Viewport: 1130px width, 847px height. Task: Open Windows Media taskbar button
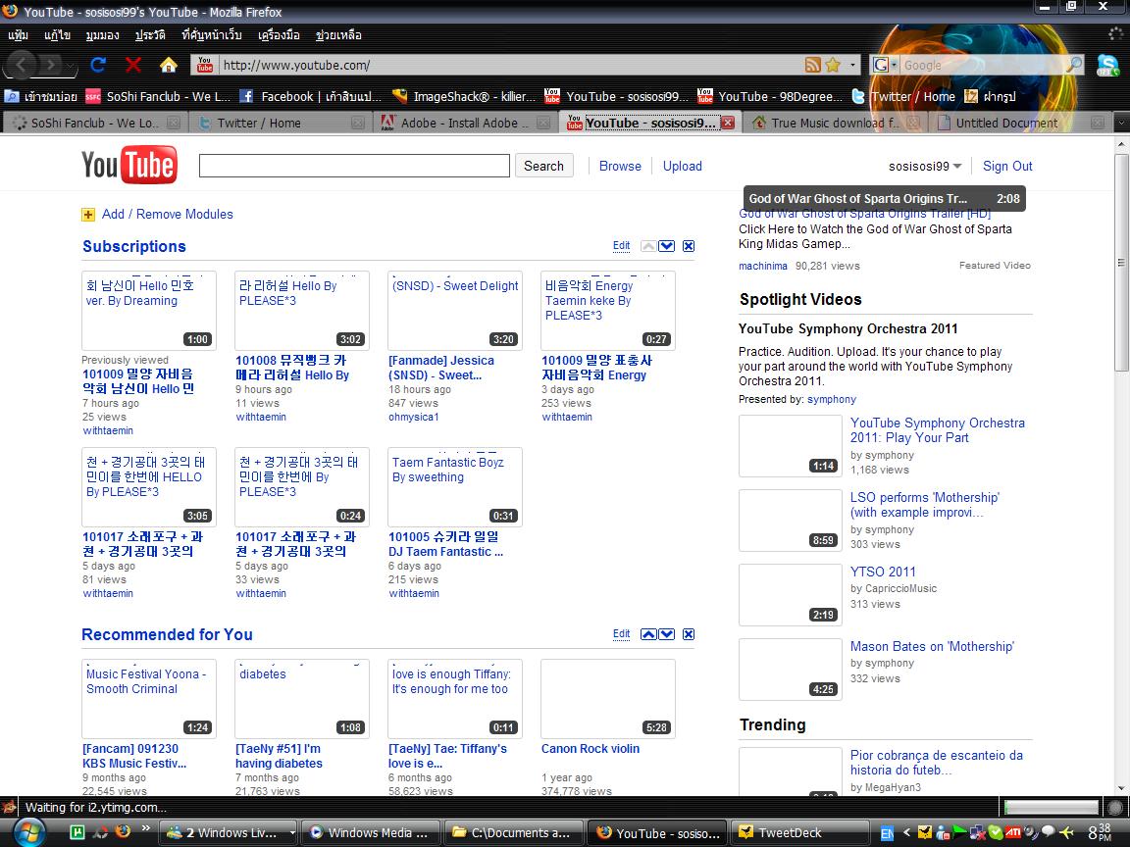(370, 832)
